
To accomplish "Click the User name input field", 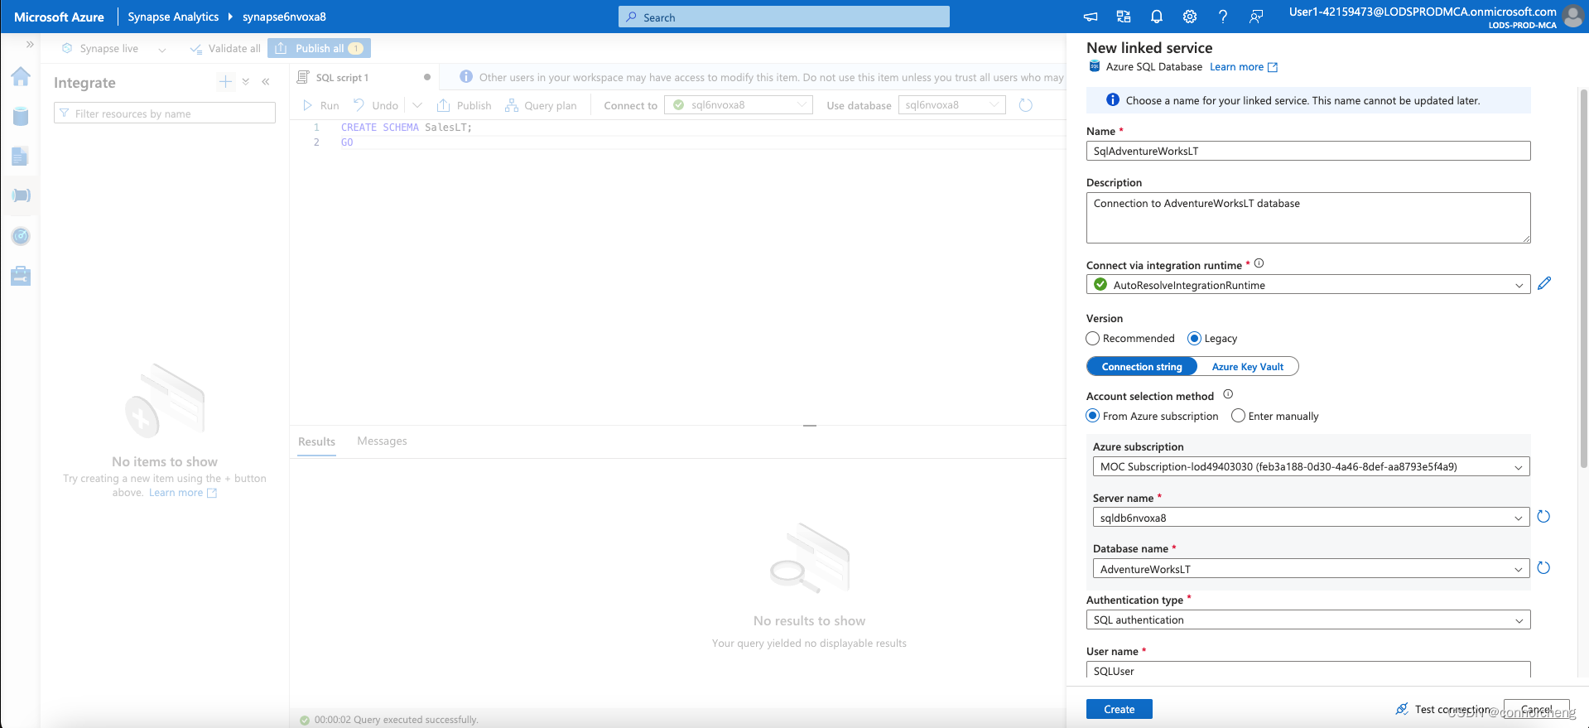I will (1307, 671).
